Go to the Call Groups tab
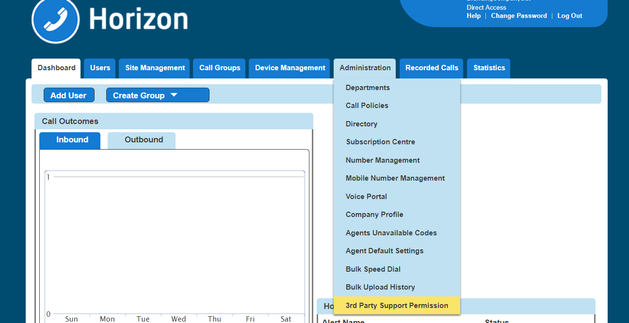Image resolution: width=629 pixels, height=323 pixels. (x=220, y=68)
